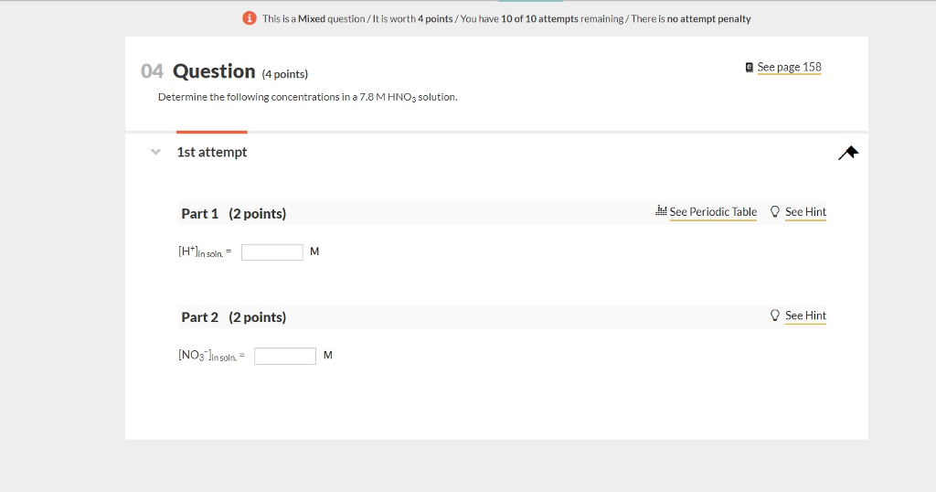936x492 pixels.
Task: Collapse the 1st attempt chevron
Action: [x=155, y=152]
